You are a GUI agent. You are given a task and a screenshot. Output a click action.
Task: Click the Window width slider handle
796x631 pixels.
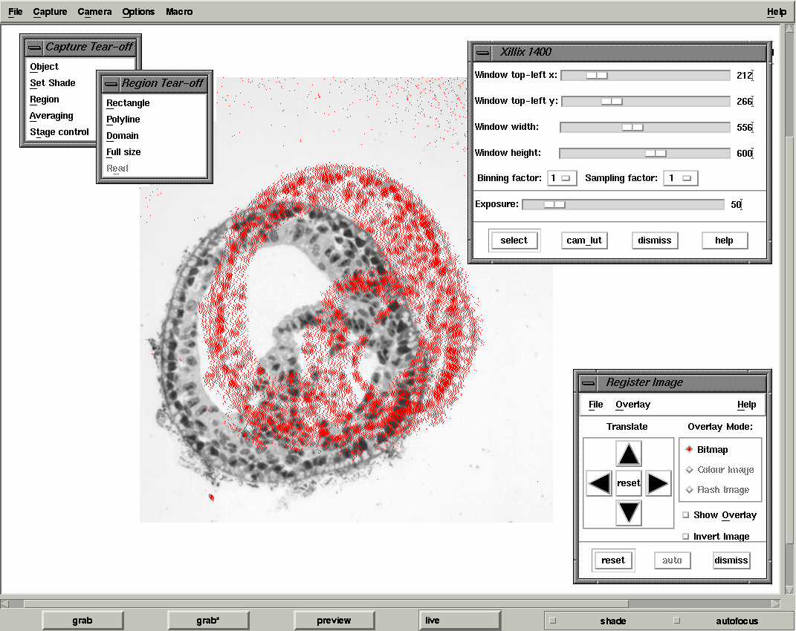(632, 128)
